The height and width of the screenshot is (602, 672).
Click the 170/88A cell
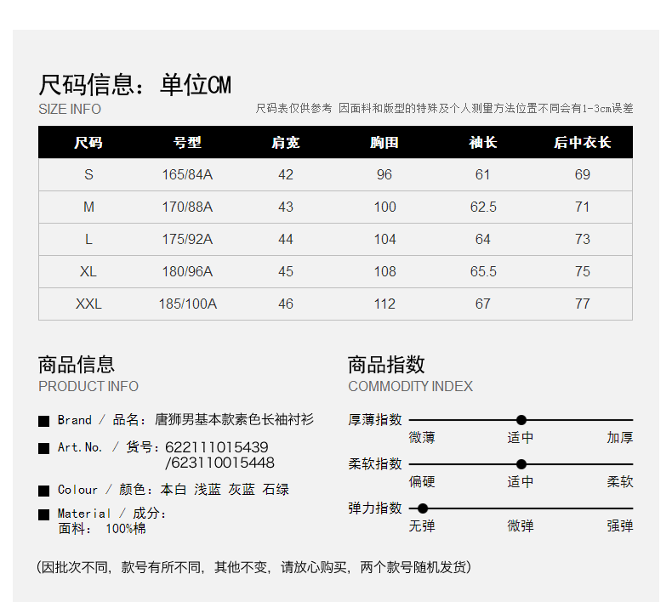click(x=187, y=207)
